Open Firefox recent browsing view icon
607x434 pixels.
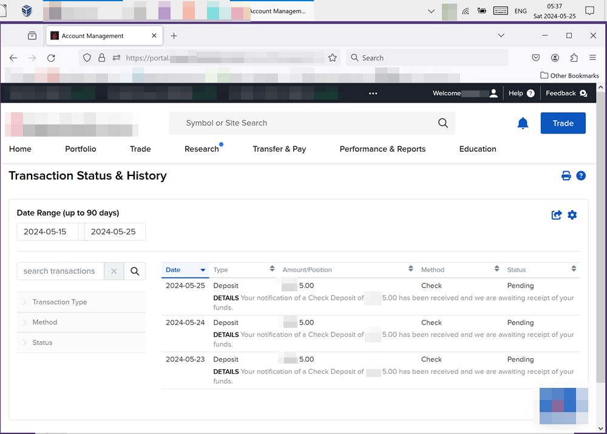click(32, 36)
